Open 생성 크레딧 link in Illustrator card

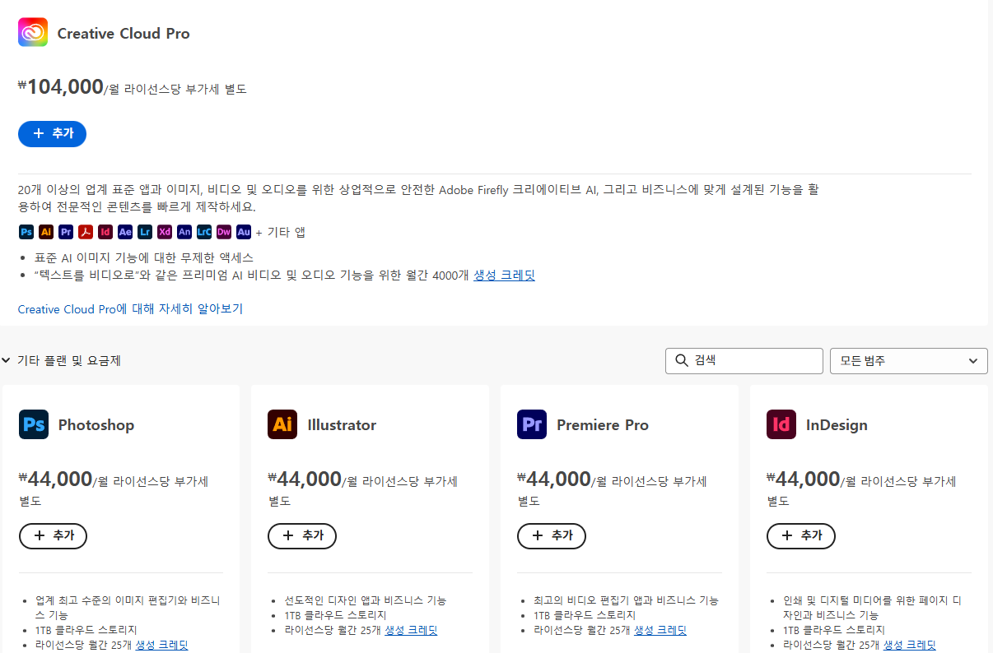coord(411,630)
